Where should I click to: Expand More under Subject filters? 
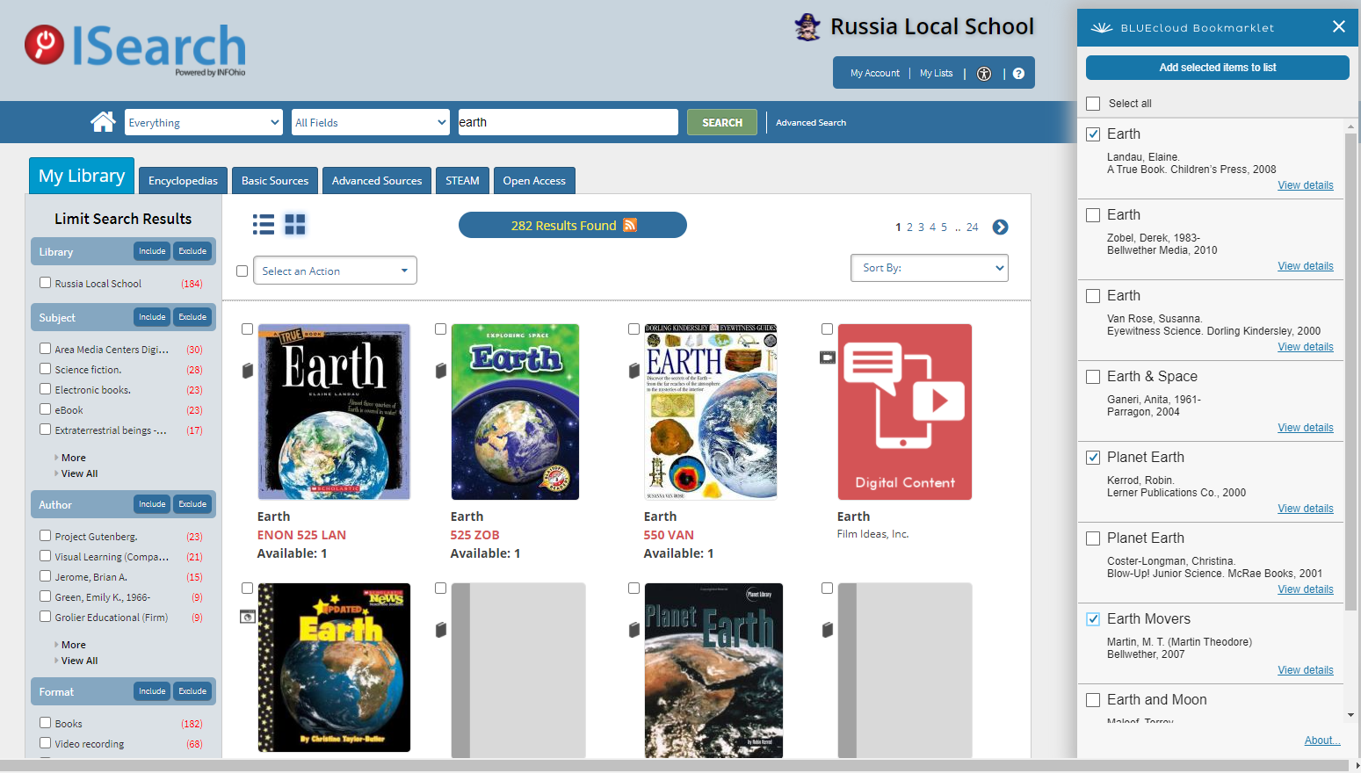73,458
